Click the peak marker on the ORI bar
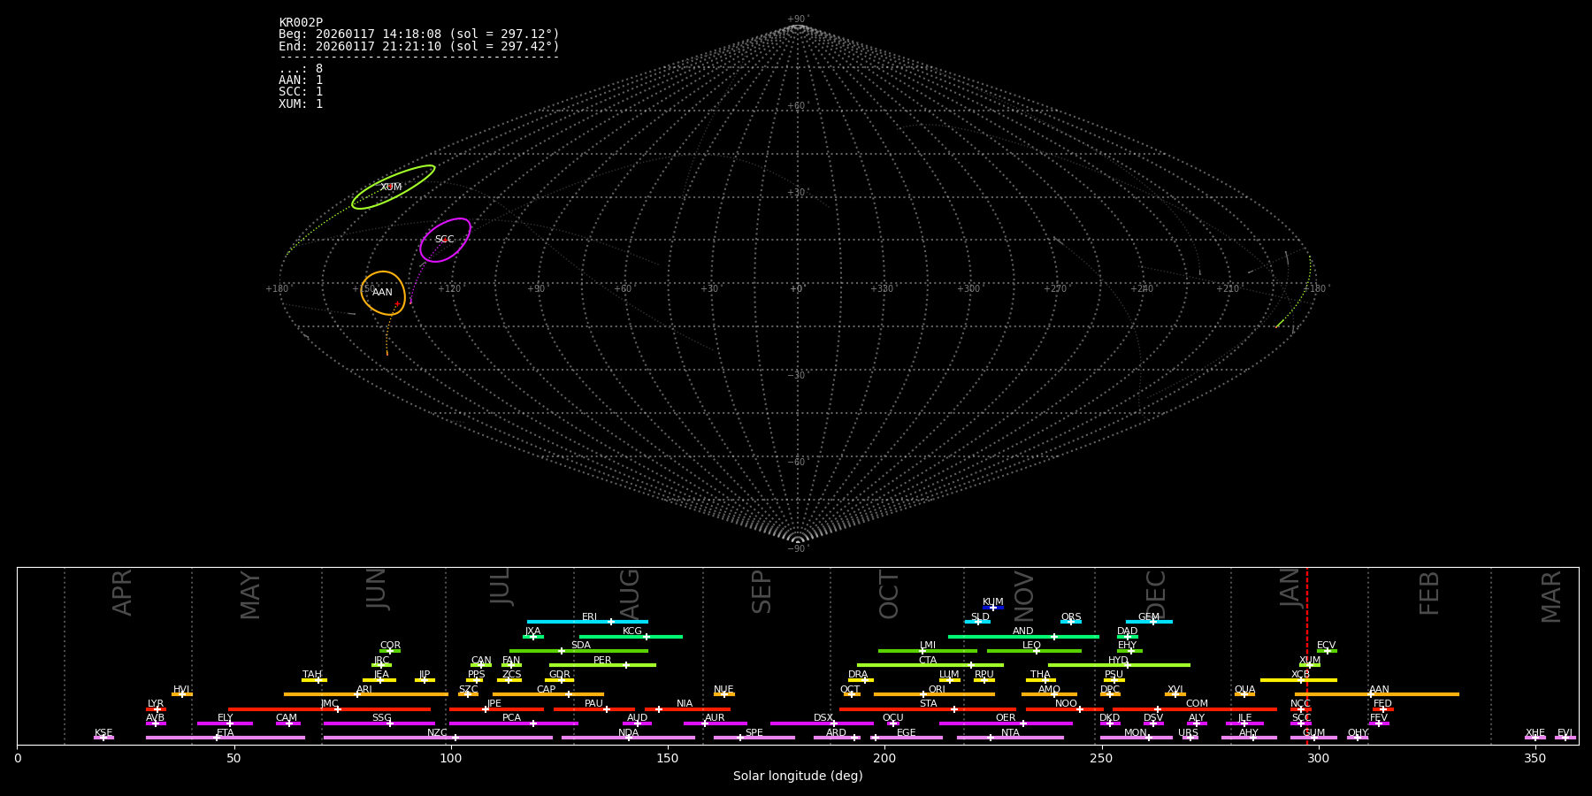Screen dimensions: 1592x796 [x=924, y=694]
